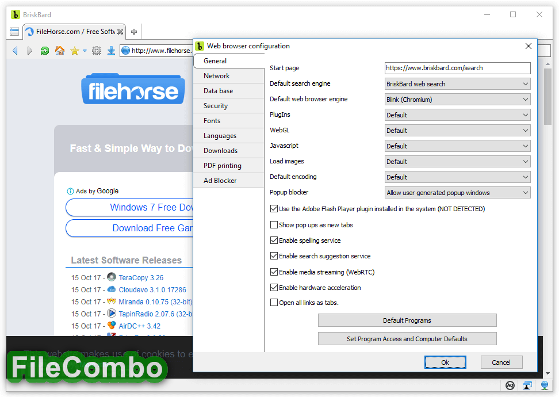Click the Cloudevo cloud icon
The height and width of the screenshot is (397, 559).
click(x=112, y=289)
